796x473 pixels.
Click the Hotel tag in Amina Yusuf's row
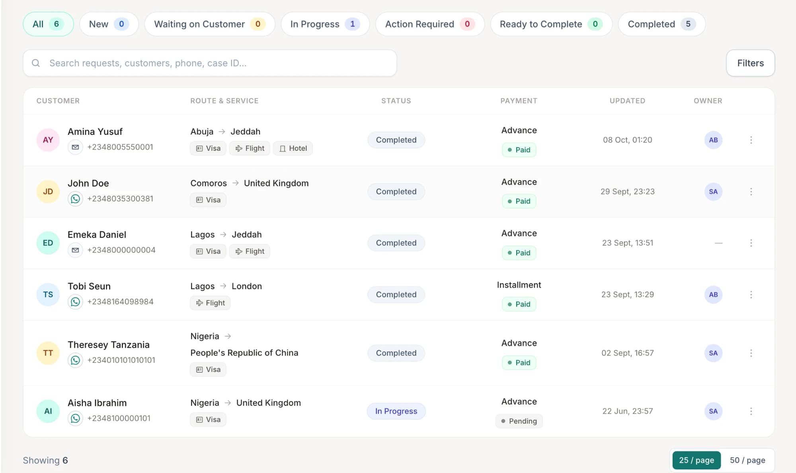(x=293, y=148)
